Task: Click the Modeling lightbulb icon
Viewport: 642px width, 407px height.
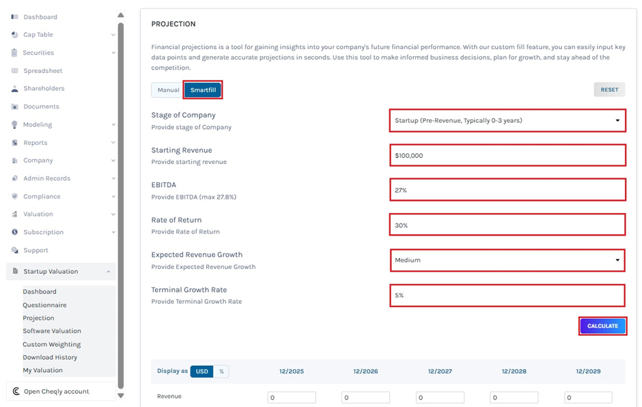Action: pyautogui.click(x=15, y=125)
